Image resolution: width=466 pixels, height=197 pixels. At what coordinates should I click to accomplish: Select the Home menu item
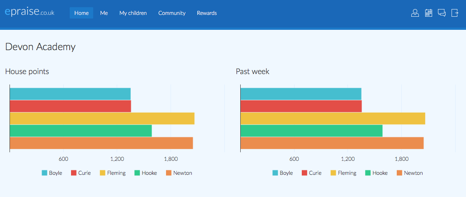pyautogui.click(x=81, y=13)
